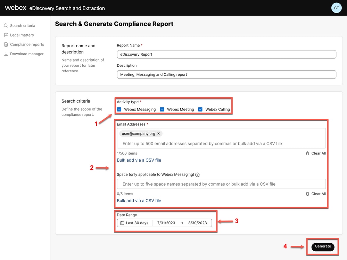The width and height of the screenshot is (347, 260).
Task: Click trash icon beside spaces Clear All
Action: click(x=307, y=194)
